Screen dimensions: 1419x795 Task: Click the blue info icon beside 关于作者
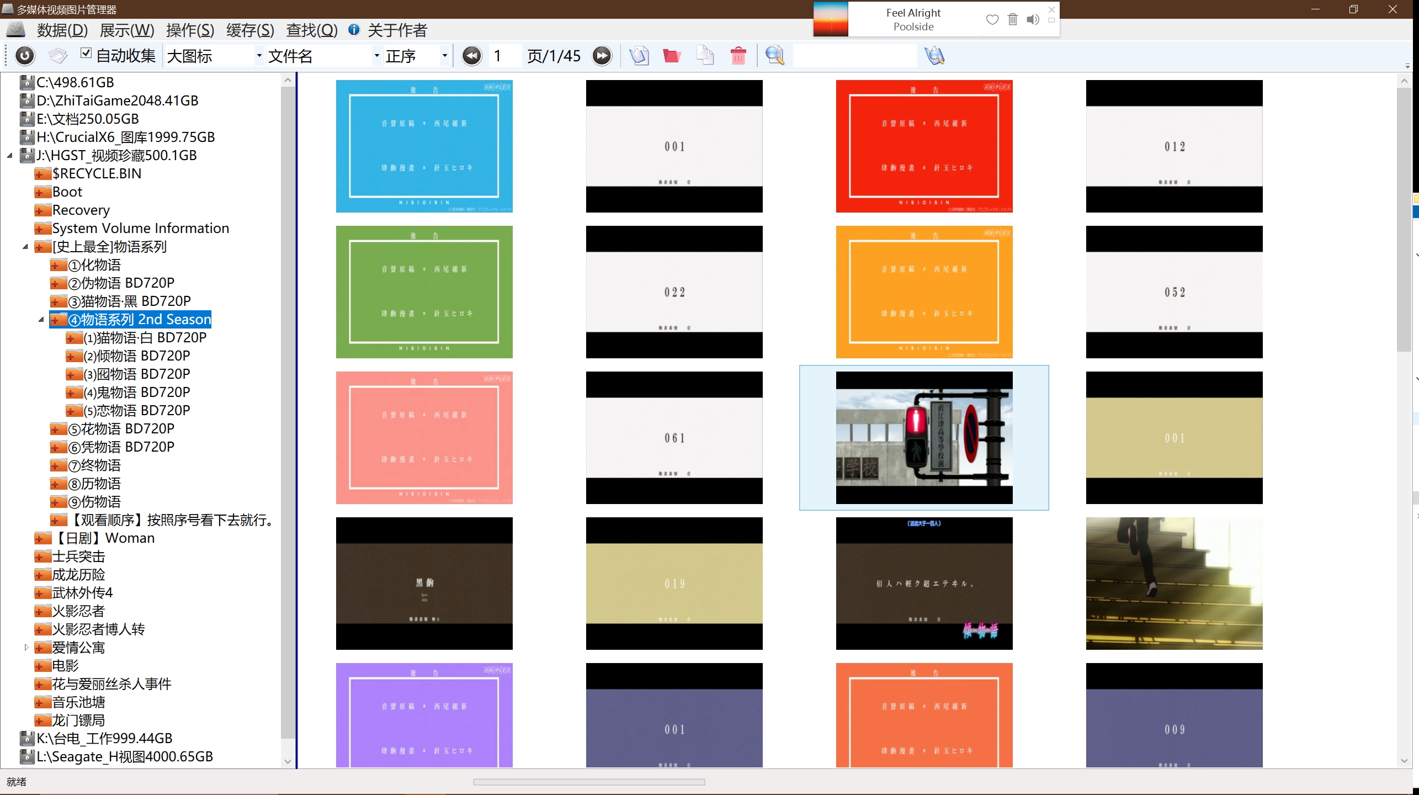coord(354,30)
